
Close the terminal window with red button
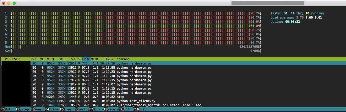coord(4,3)
